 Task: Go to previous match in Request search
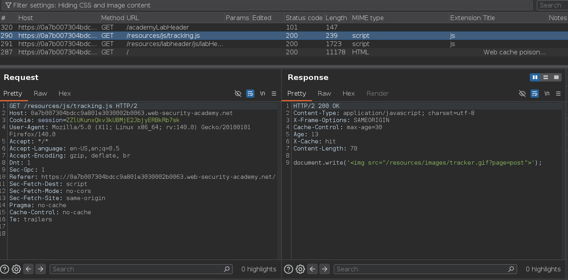point(28,269)
